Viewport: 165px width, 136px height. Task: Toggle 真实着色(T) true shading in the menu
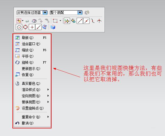[x=32, y=83]
